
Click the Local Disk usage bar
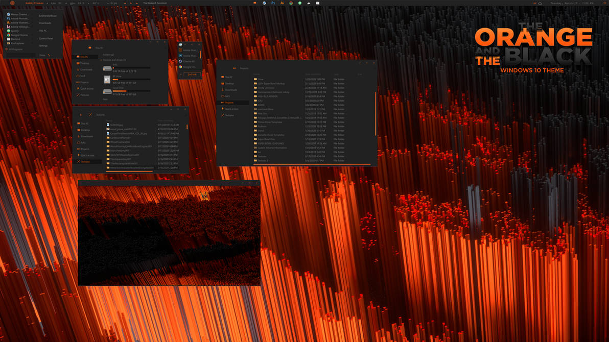[131, 91]
